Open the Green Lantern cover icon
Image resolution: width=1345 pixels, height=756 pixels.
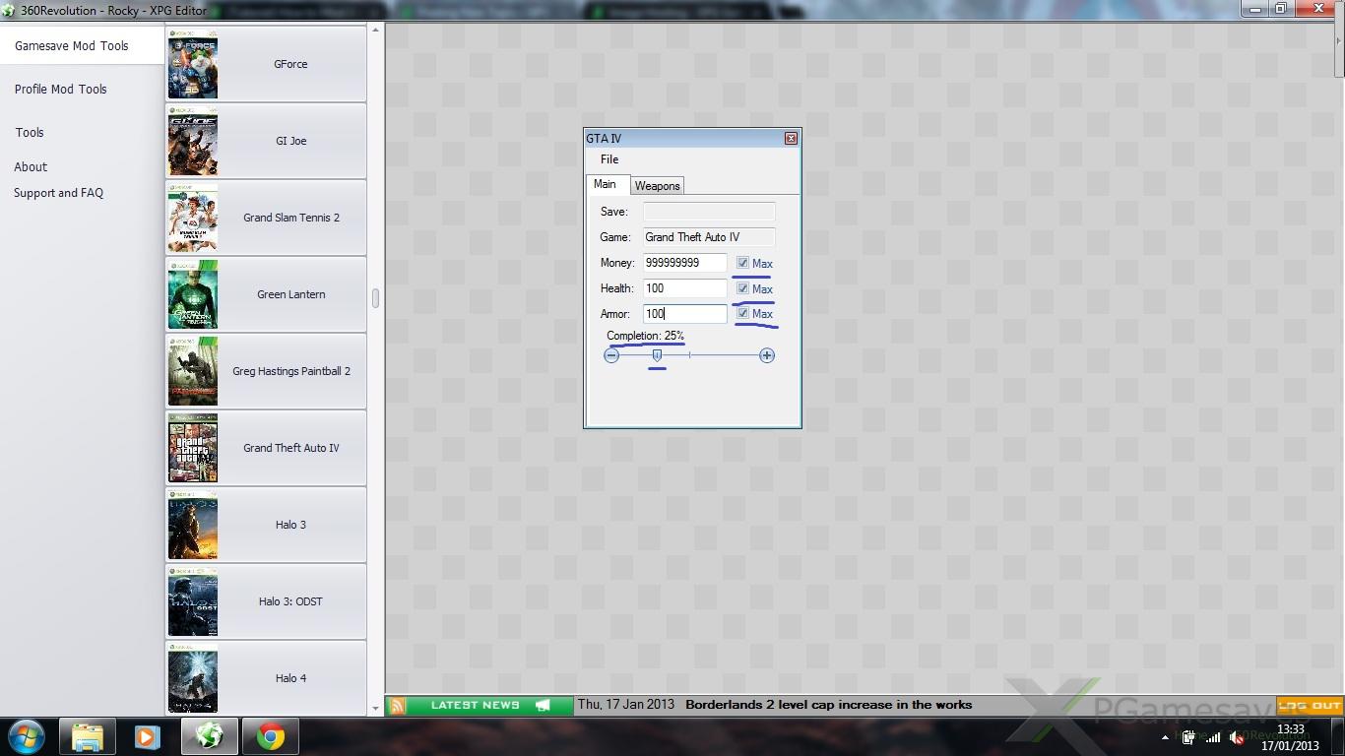click(192, 294)
